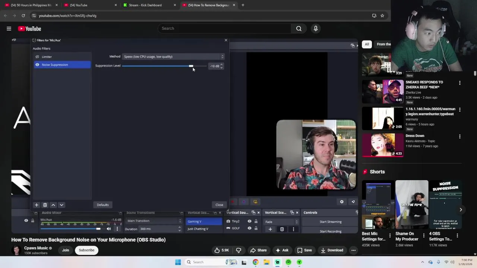The height and width of the screenshot is (268, 477).
Task: Lock the Tiny2 source
Action: click(x=256, y=221)
